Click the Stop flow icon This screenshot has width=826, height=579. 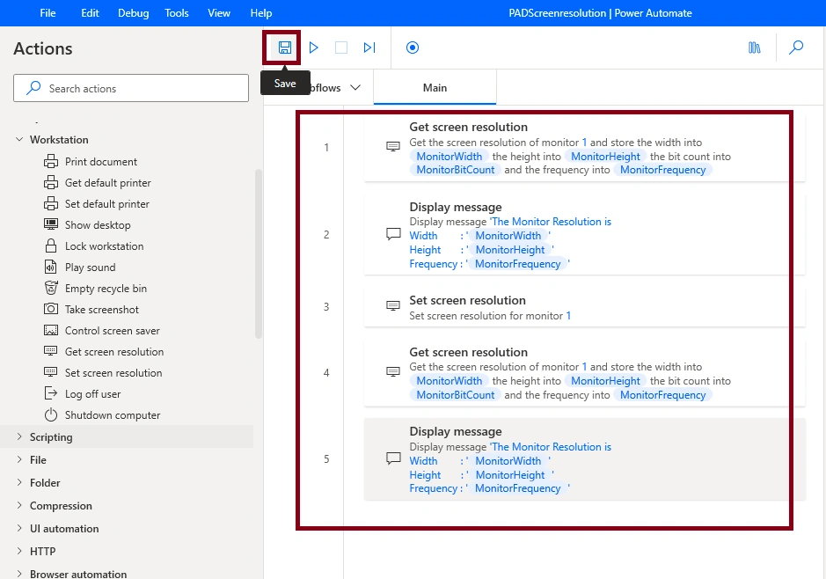(x=341, y=48)
